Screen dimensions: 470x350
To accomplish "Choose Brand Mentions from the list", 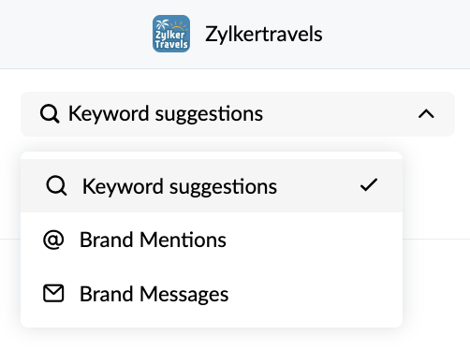I will tap(212, 240).
